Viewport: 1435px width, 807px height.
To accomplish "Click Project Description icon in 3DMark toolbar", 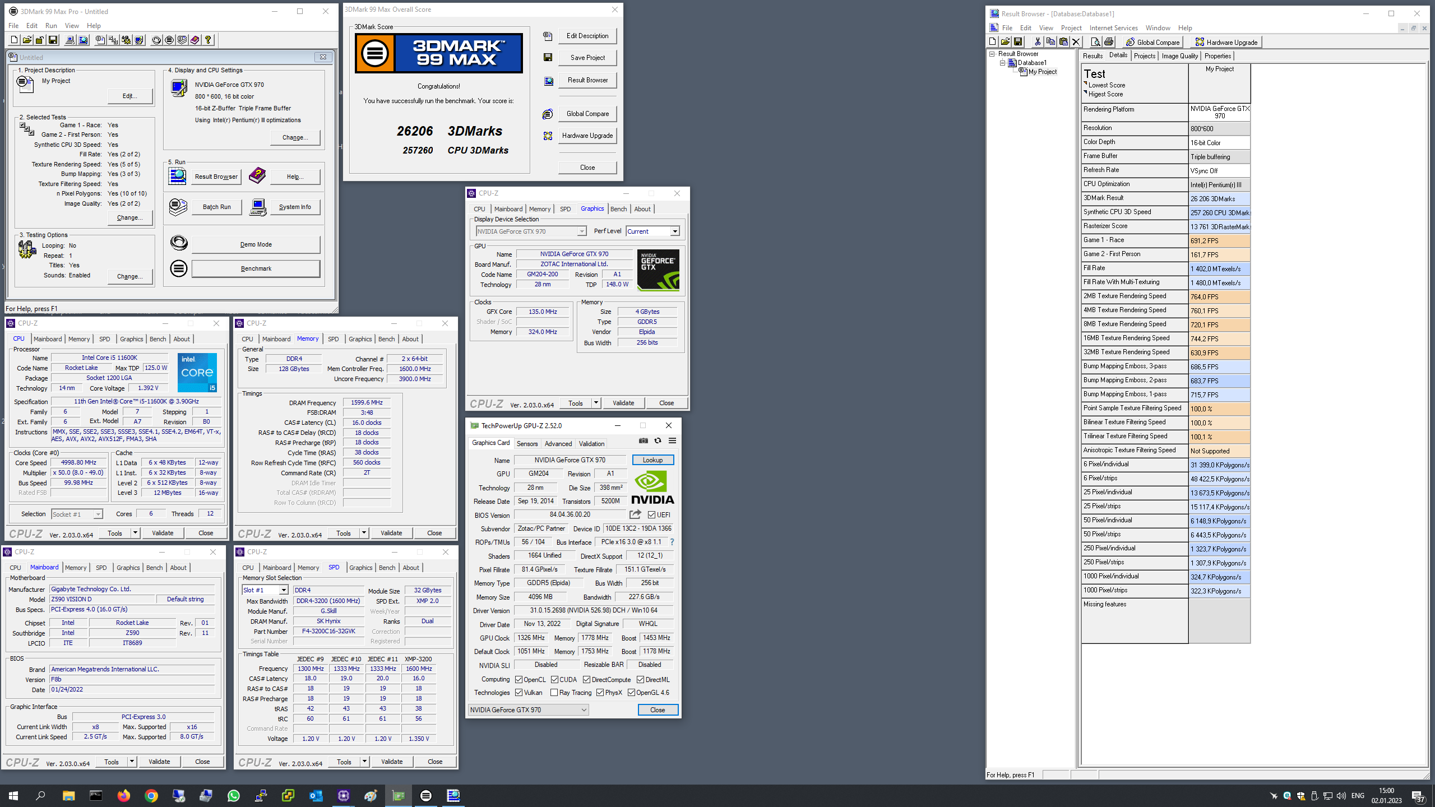I will (x=100, y=40).
